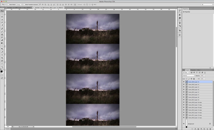
Task: Select the Pen tool
Action: (x=2, y=52)
